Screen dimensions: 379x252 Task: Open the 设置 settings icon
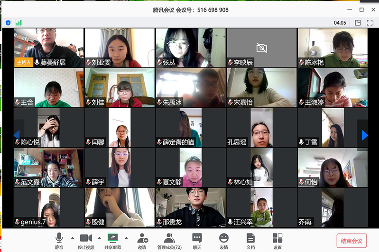[277, 241]
